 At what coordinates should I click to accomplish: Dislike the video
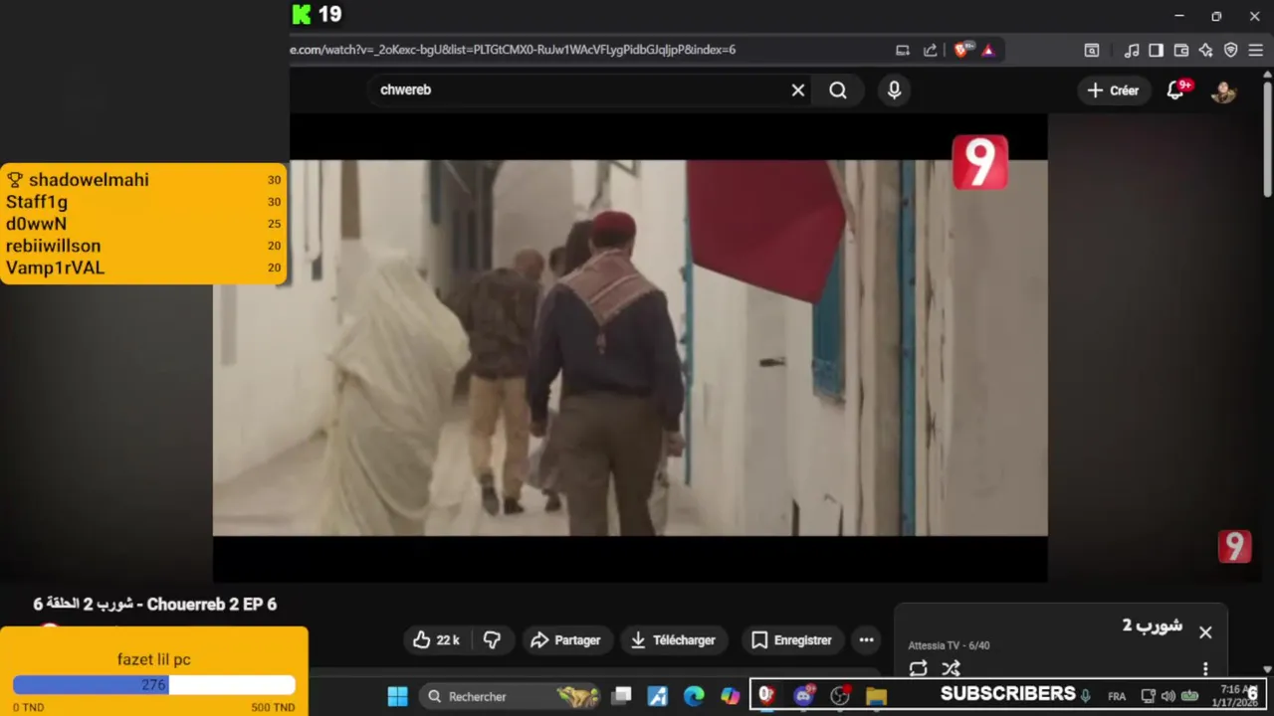point(492,640)
